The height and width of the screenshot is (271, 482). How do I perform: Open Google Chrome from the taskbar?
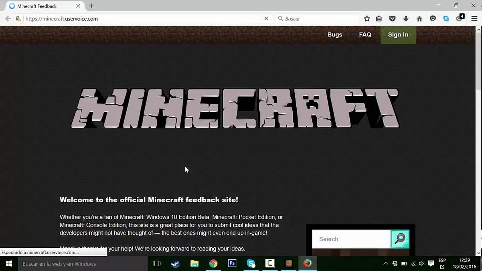[213, 263]
